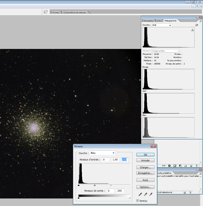Click the link layers chain icon

click(x=164, y=166)
